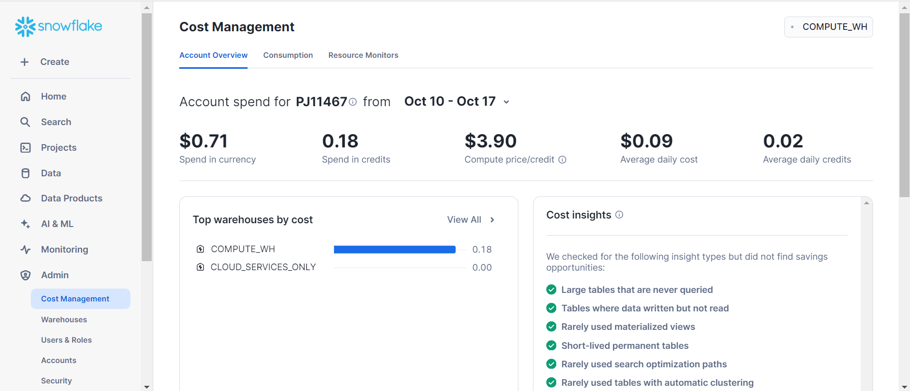Screen dimensions: 910x391
Task: Open the COMPUTE_WH warehouse selector
Action: tap(828, 27)
